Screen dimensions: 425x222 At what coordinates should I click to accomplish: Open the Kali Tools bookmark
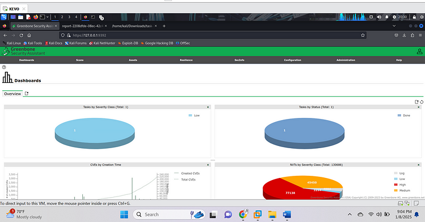32,43
